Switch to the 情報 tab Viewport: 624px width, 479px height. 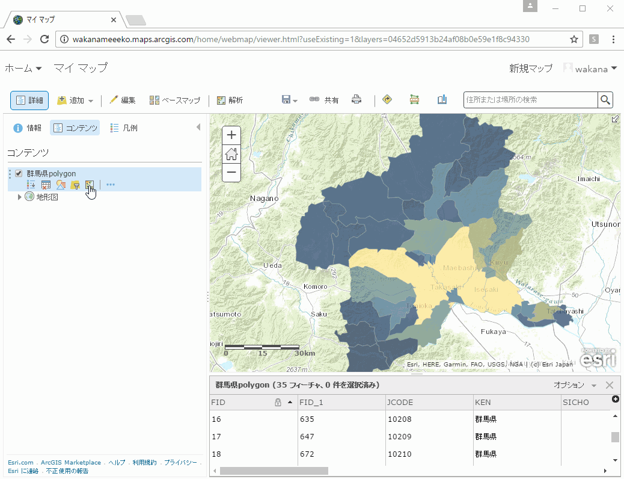point(28,128)
